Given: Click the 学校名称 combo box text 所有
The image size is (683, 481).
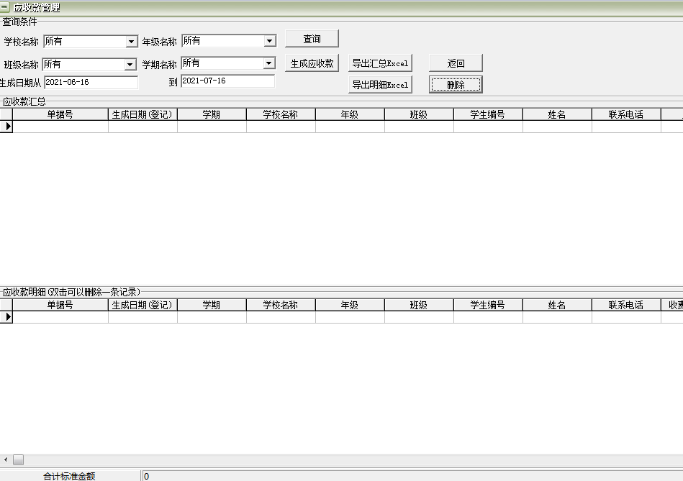Looking at the screenshot, I should (x=53, y=42).
